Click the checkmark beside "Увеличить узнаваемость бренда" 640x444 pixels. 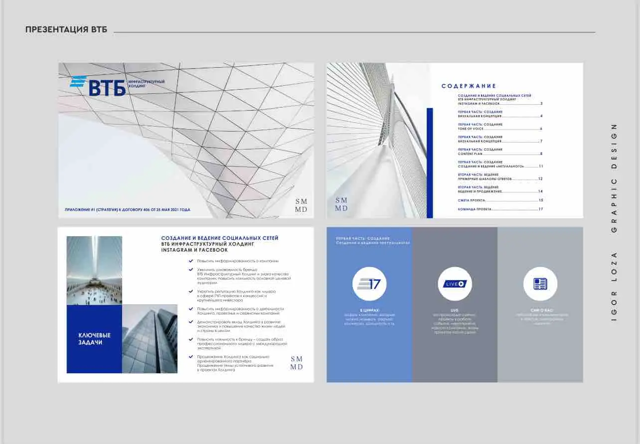pos(191,270)
